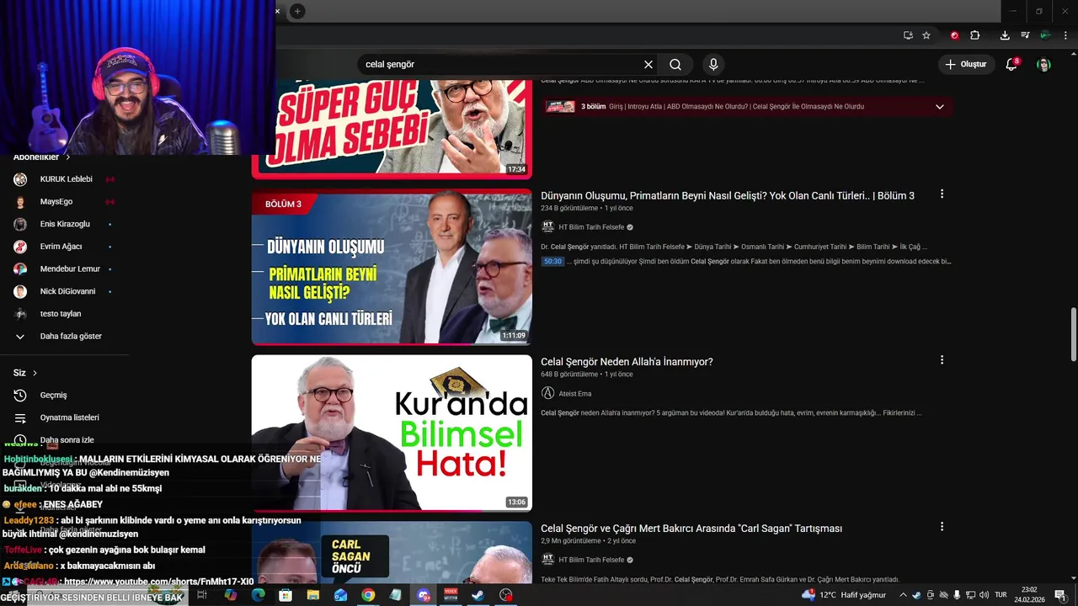Open Steam from taskbar
This screenshot has width=1078, height=606.
[478, 595]
